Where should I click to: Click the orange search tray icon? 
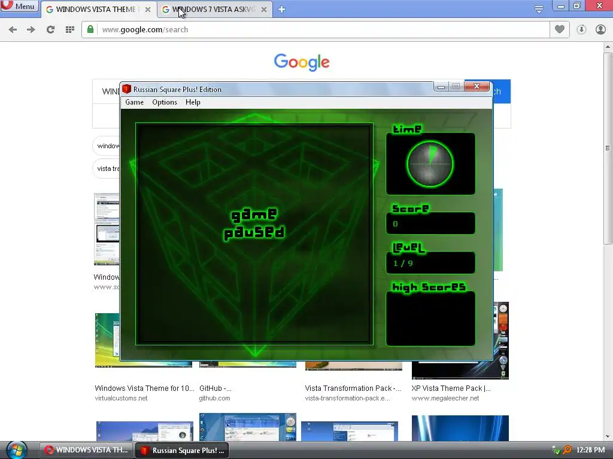pyautogui.click(x=566, y=449)
